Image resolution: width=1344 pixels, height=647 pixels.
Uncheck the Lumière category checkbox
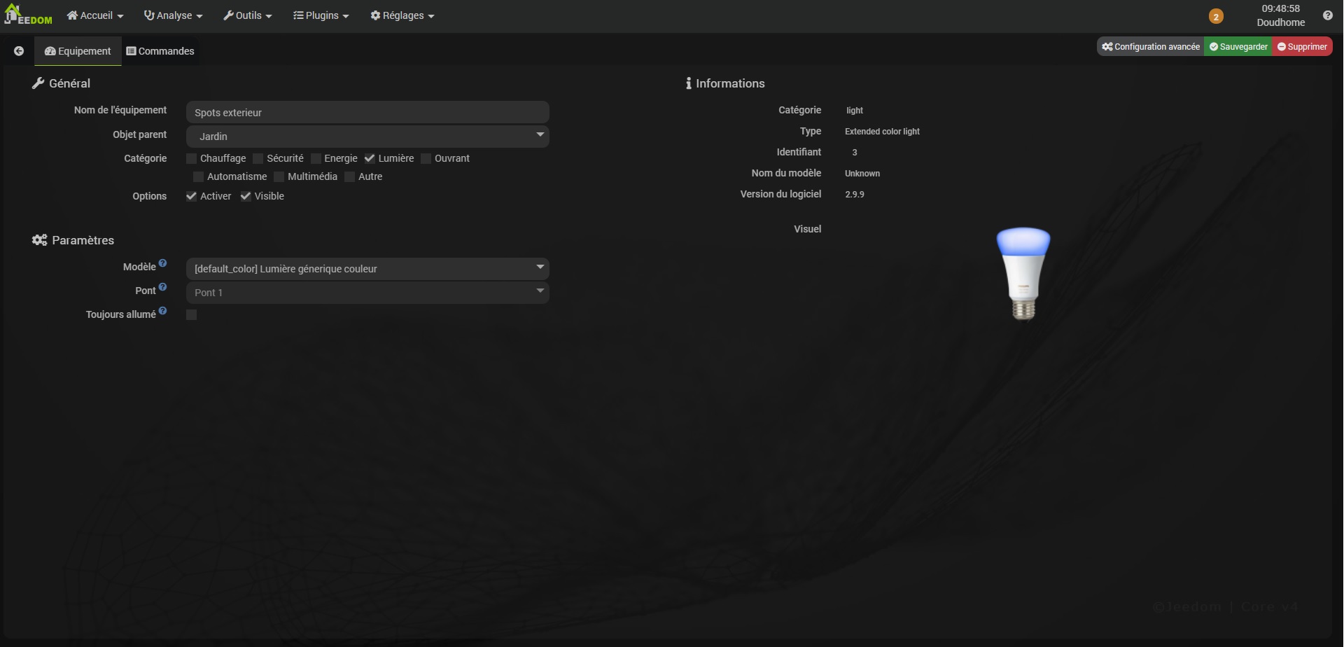(370, 158)
